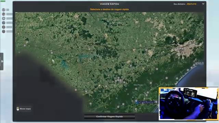219x123 pixels.
Task: Click the Selecione o destino instruction text
Action: [109, 9]
